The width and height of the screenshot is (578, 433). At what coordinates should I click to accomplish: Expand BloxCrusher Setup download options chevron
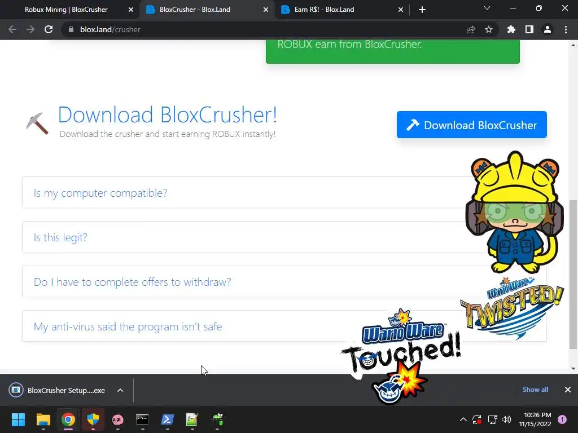tap(120, 390)
